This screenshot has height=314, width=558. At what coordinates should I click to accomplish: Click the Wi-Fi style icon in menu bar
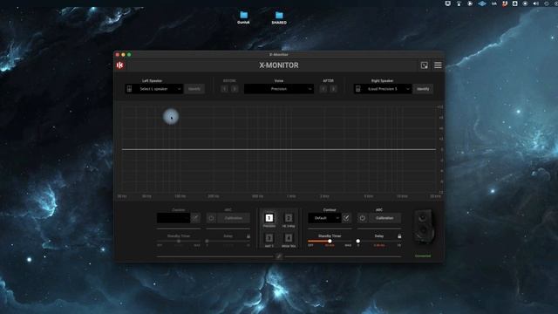point(459,3)
